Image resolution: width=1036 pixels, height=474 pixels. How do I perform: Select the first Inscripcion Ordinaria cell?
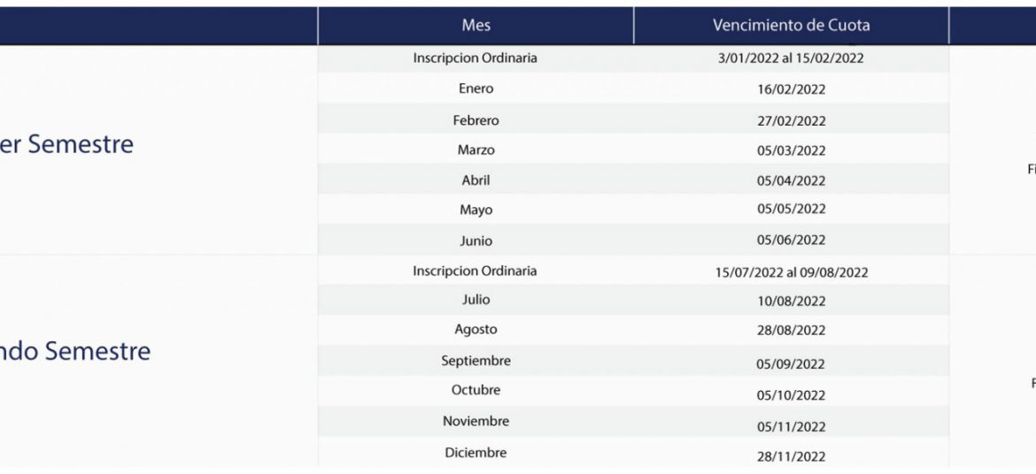475,58
